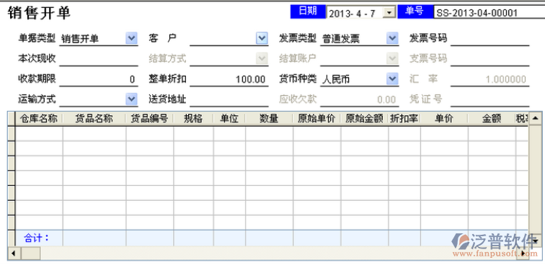Click the table's vertical scrollbar up arrow

click(x=535, y=118)
